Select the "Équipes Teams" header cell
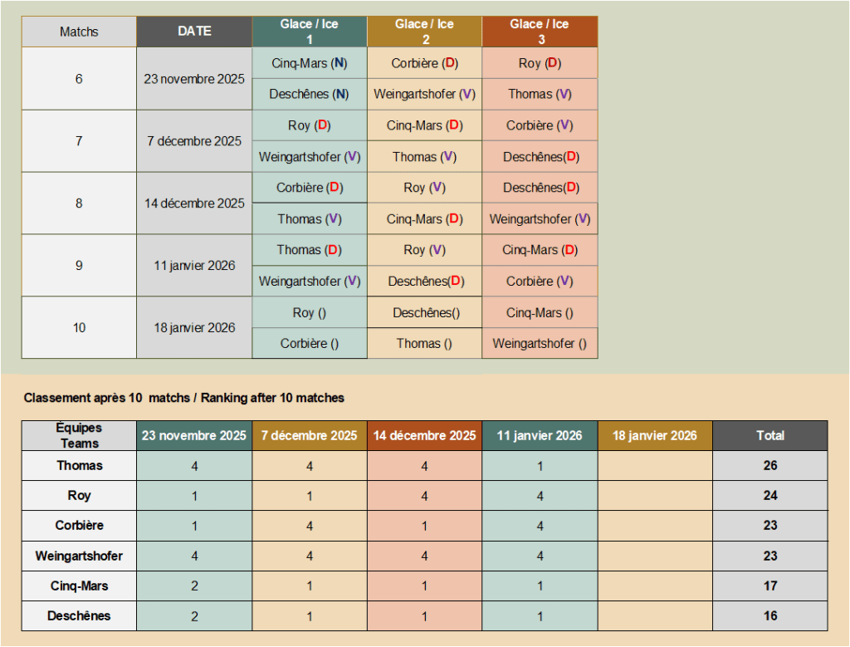 tap(80, 436)
